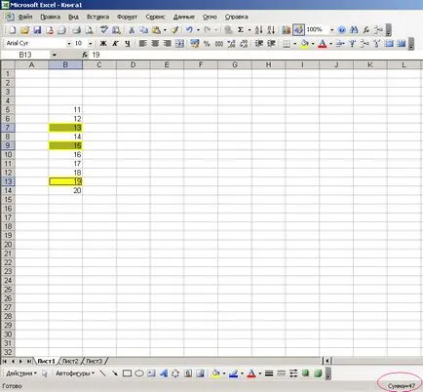
Task: Select row 13 header
Action: coord(8,181)
